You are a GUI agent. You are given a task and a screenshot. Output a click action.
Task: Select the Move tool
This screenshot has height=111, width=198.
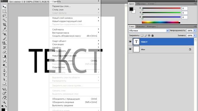pyautogui.click(x=4, y=7)
